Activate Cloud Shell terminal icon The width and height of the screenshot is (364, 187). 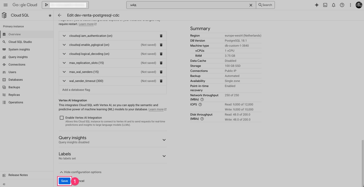325,5
